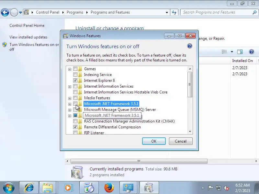Expand the Games feature node

pyautogui.click(x=70, y=69)
